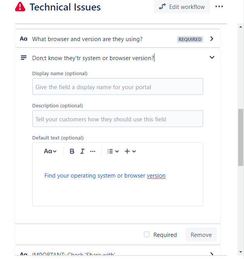Open the bullet list dropdown
Screen dimensions: 244x259
(x=113, y=151)
